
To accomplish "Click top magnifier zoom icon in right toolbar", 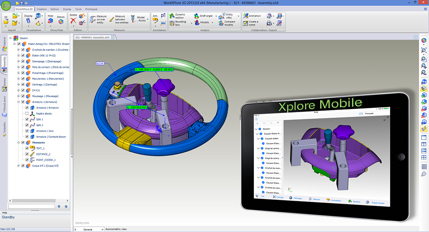I will pos(424,50).
